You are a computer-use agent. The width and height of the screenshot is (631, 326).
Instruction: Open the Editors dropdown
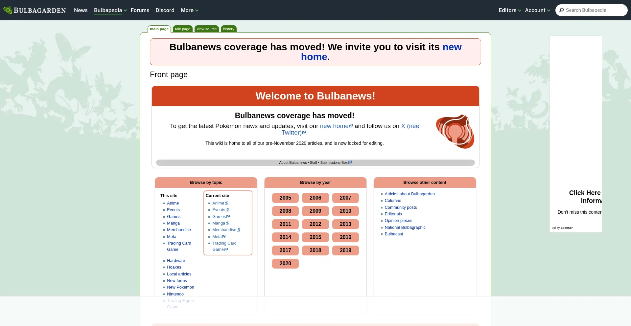(510, 10)
